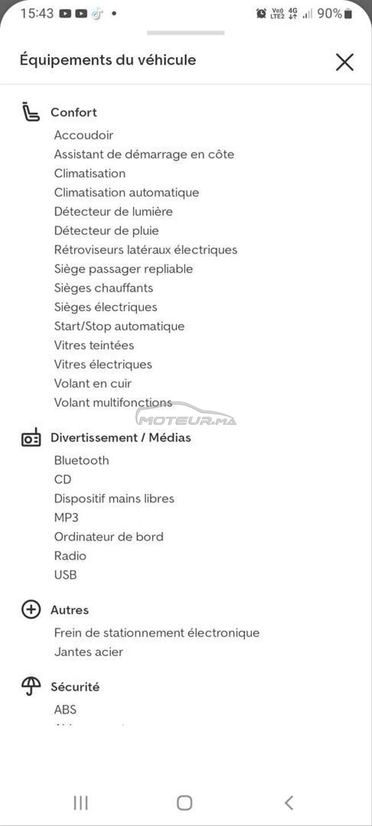Screen dimensions: 372x826
Task: Tap the Sièges chauffants item
Action: pyautogui.click(x=104, y=288)
